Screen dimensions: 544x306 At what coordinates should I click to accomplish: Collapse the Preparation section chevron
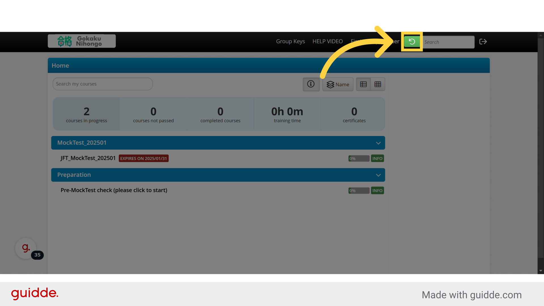coord(378,175)
